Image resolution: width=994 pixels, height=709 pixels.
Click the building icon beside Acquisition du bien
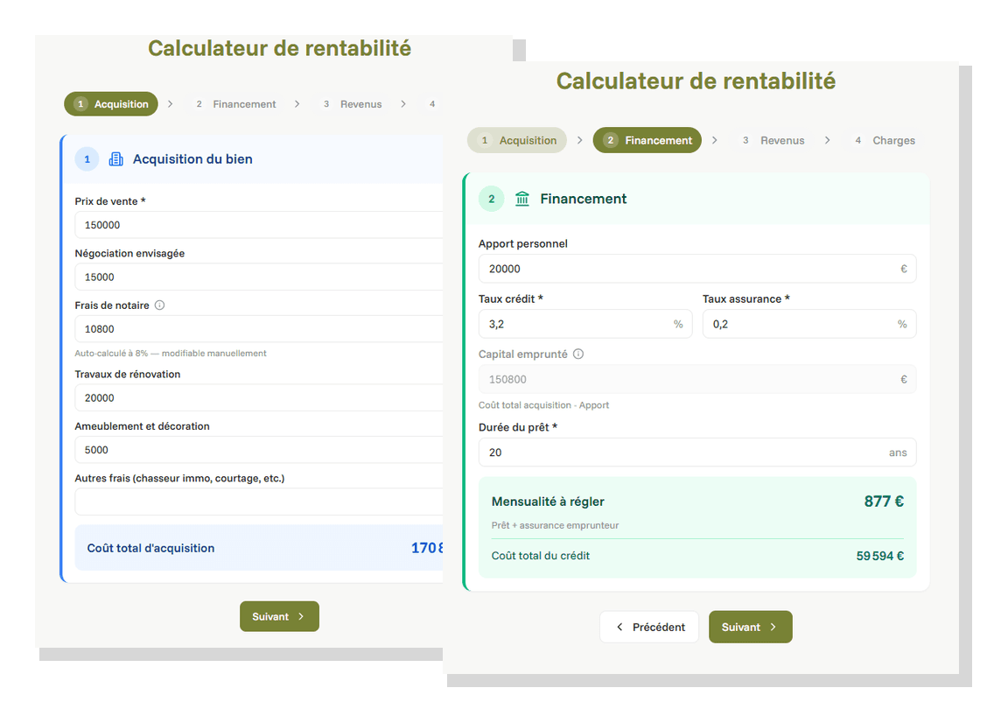pyautogui.click(x=115, y=159)
